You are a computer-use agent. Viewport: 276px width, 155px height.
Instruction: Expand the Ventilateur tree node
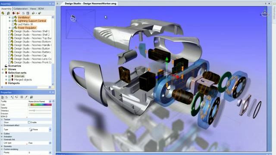(9, 18)
